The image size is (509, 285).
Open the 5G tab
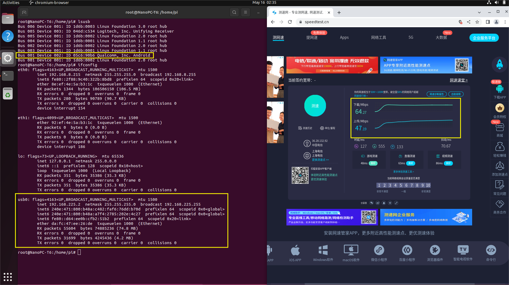point(411,38)
